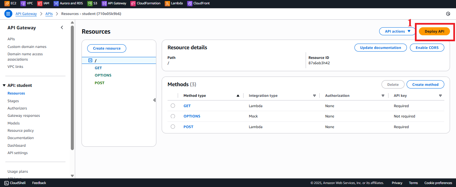
Task: Open the Aurora and RDS shortcut icon
Action: pos(56,4)
